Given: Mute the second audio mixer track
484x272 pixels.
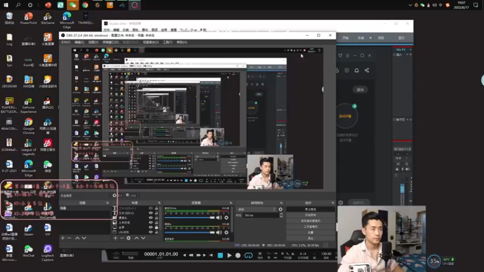Looking at the screenshot, I should (219, 233).
